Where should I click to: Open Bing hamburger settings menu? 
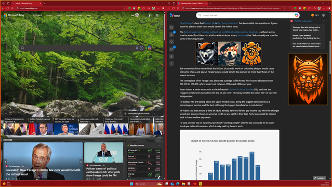pos(157,15)
